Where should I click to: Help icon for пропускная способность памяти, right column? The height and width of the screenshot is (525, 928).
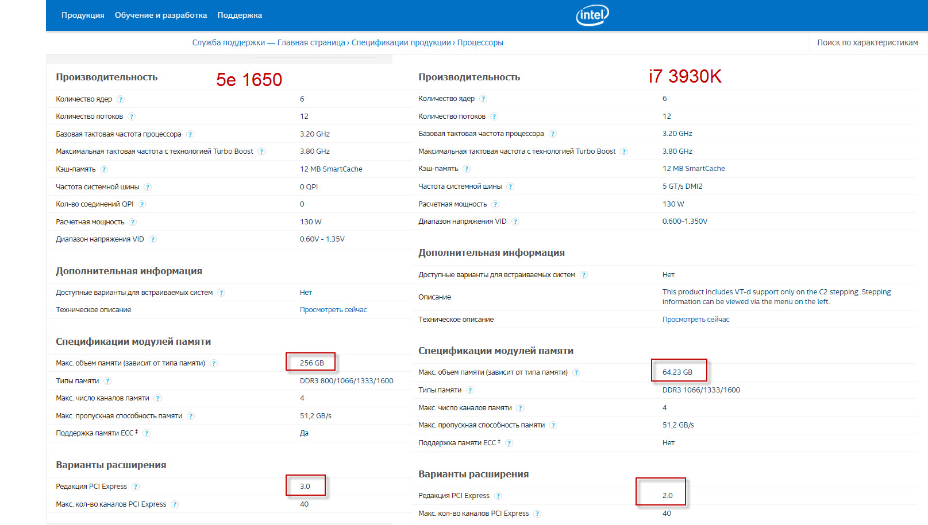553,425
